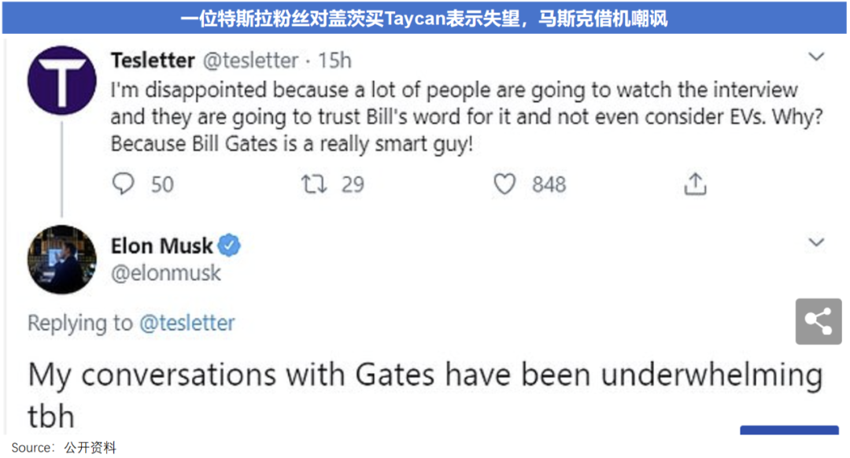Click the reply speech bubble icon
This screenshot has width=850, height=458.
(x=124, y=184)
